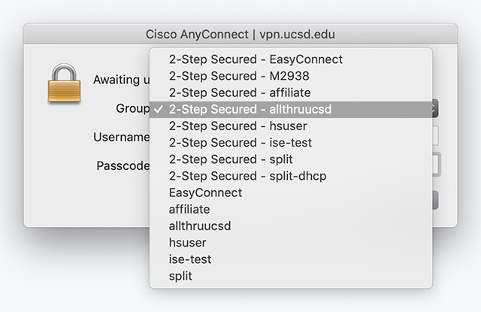Select checked 2-Step Secured - allthruucsd item
This screenshot has height=312, width=481.
(291, 109)
